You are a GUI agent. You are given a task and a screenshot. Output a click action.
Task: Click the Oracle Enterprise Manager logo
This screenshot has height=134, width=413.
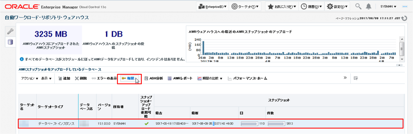pos(56,7)
